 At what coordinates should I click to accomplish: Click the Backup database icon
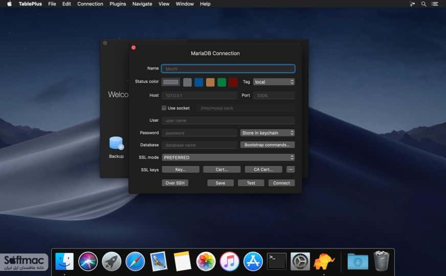pyautogui.click(x=116, y=143)
